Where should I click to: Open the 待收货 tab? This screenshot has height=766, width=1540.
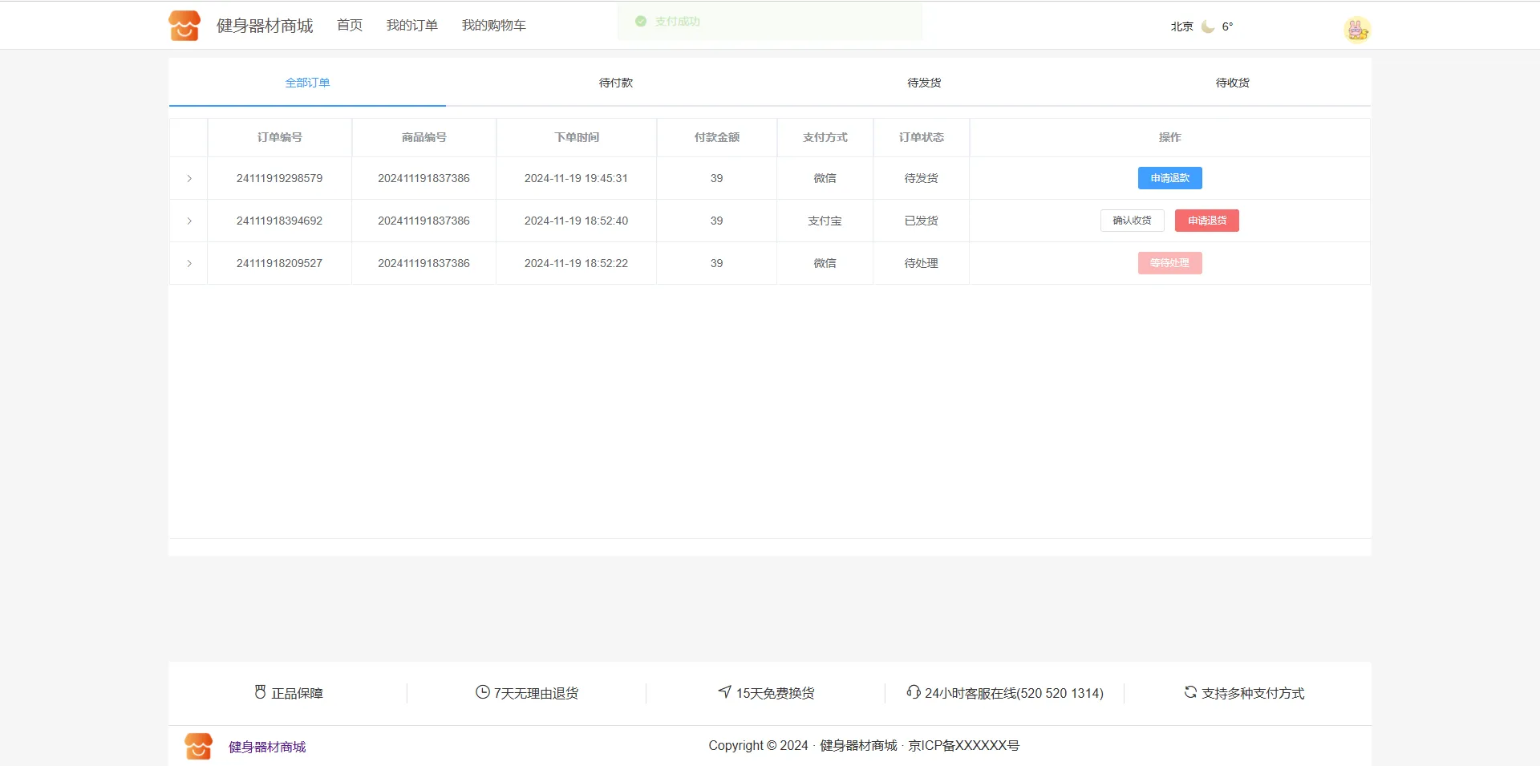click(1232, 83)
